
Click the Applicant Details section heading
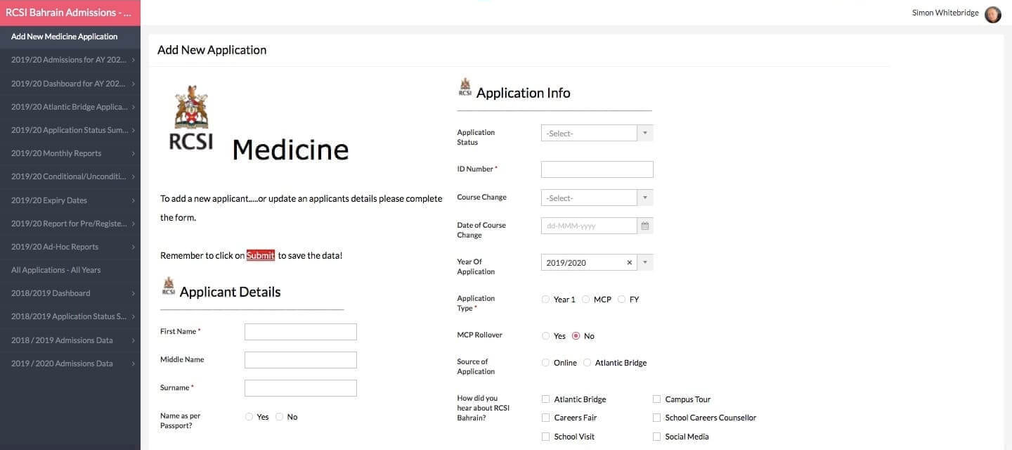230,292
